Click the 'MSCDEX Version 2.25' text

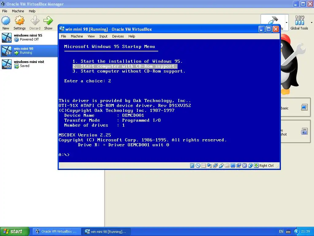pyautogui.click(x=85, y=135)
